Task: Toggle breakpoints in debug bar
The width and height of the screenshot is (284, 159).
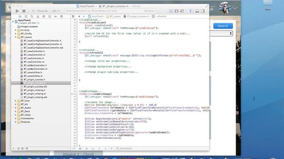Action: [x=80, y=148]
